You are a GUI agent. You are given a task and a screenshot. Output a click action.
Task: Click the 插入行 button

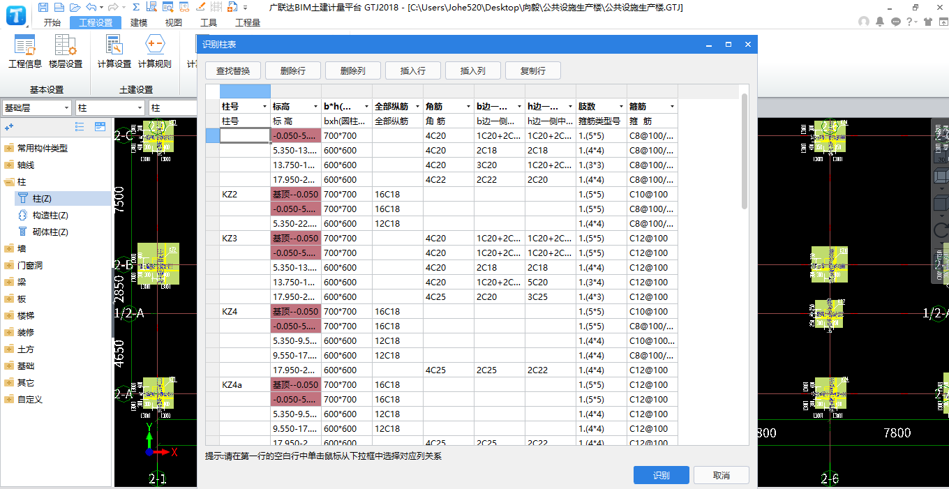pos(412,70)
